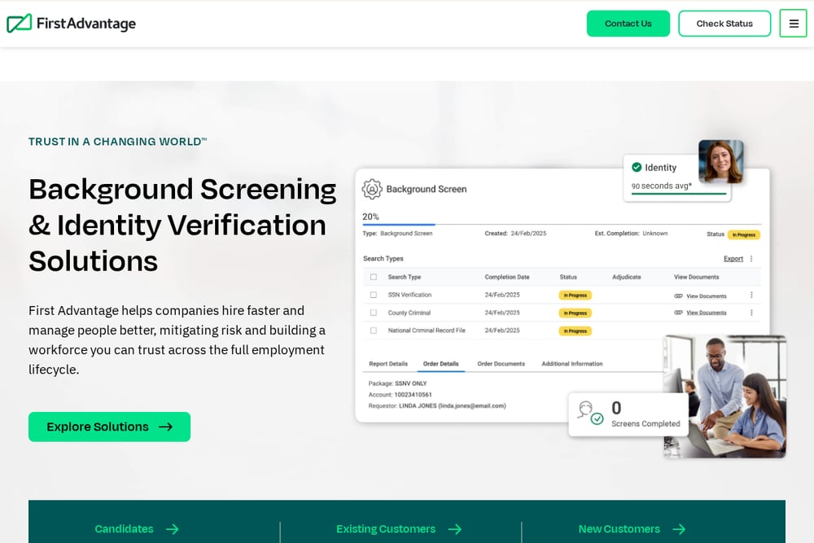Click the requestor name LINDA JONES
Viewport: 814px width, 543px height.
click(418, 406)
